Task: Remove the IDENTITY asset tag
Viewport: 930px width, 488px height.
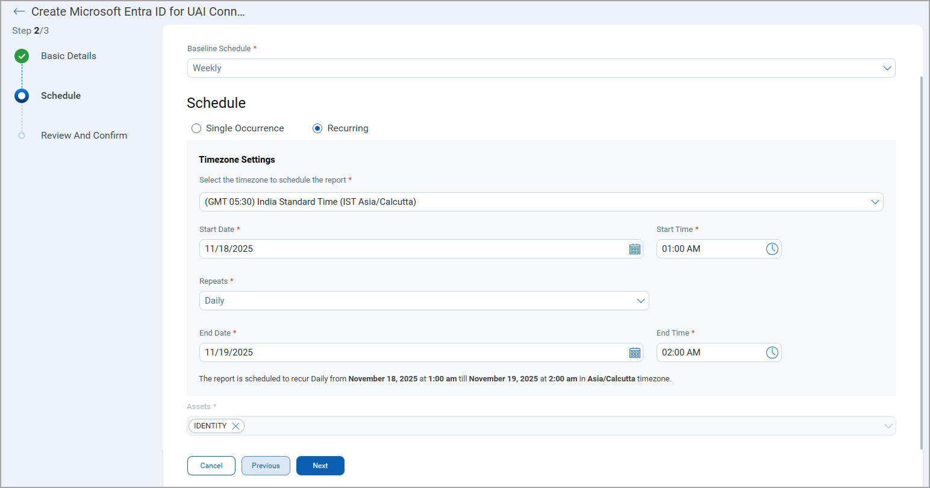Action: 236,426
